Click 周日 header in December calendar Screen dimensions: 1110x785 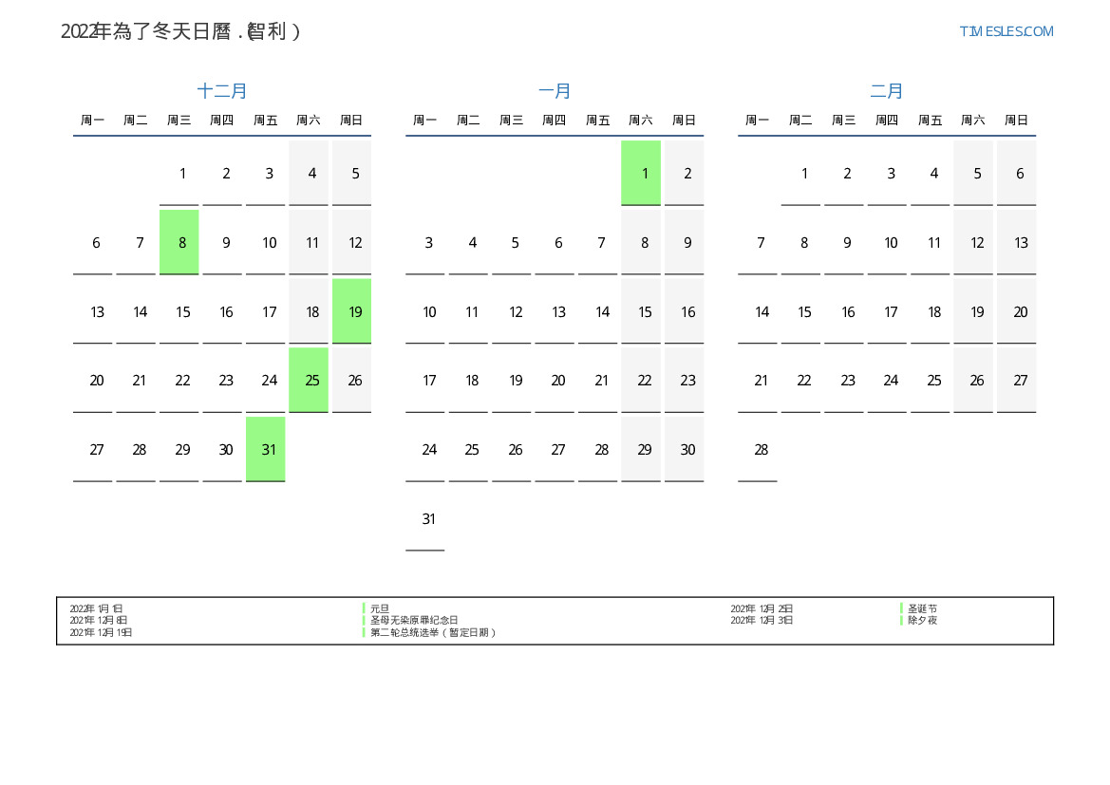pyautogui.click(x=352, y=121)
